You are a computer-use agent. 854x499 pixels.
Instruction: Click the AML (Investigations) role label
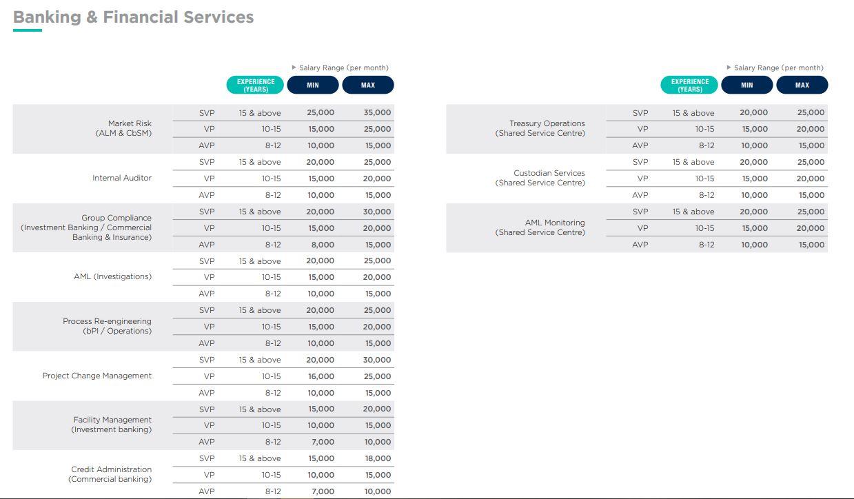tap(112, 276)
